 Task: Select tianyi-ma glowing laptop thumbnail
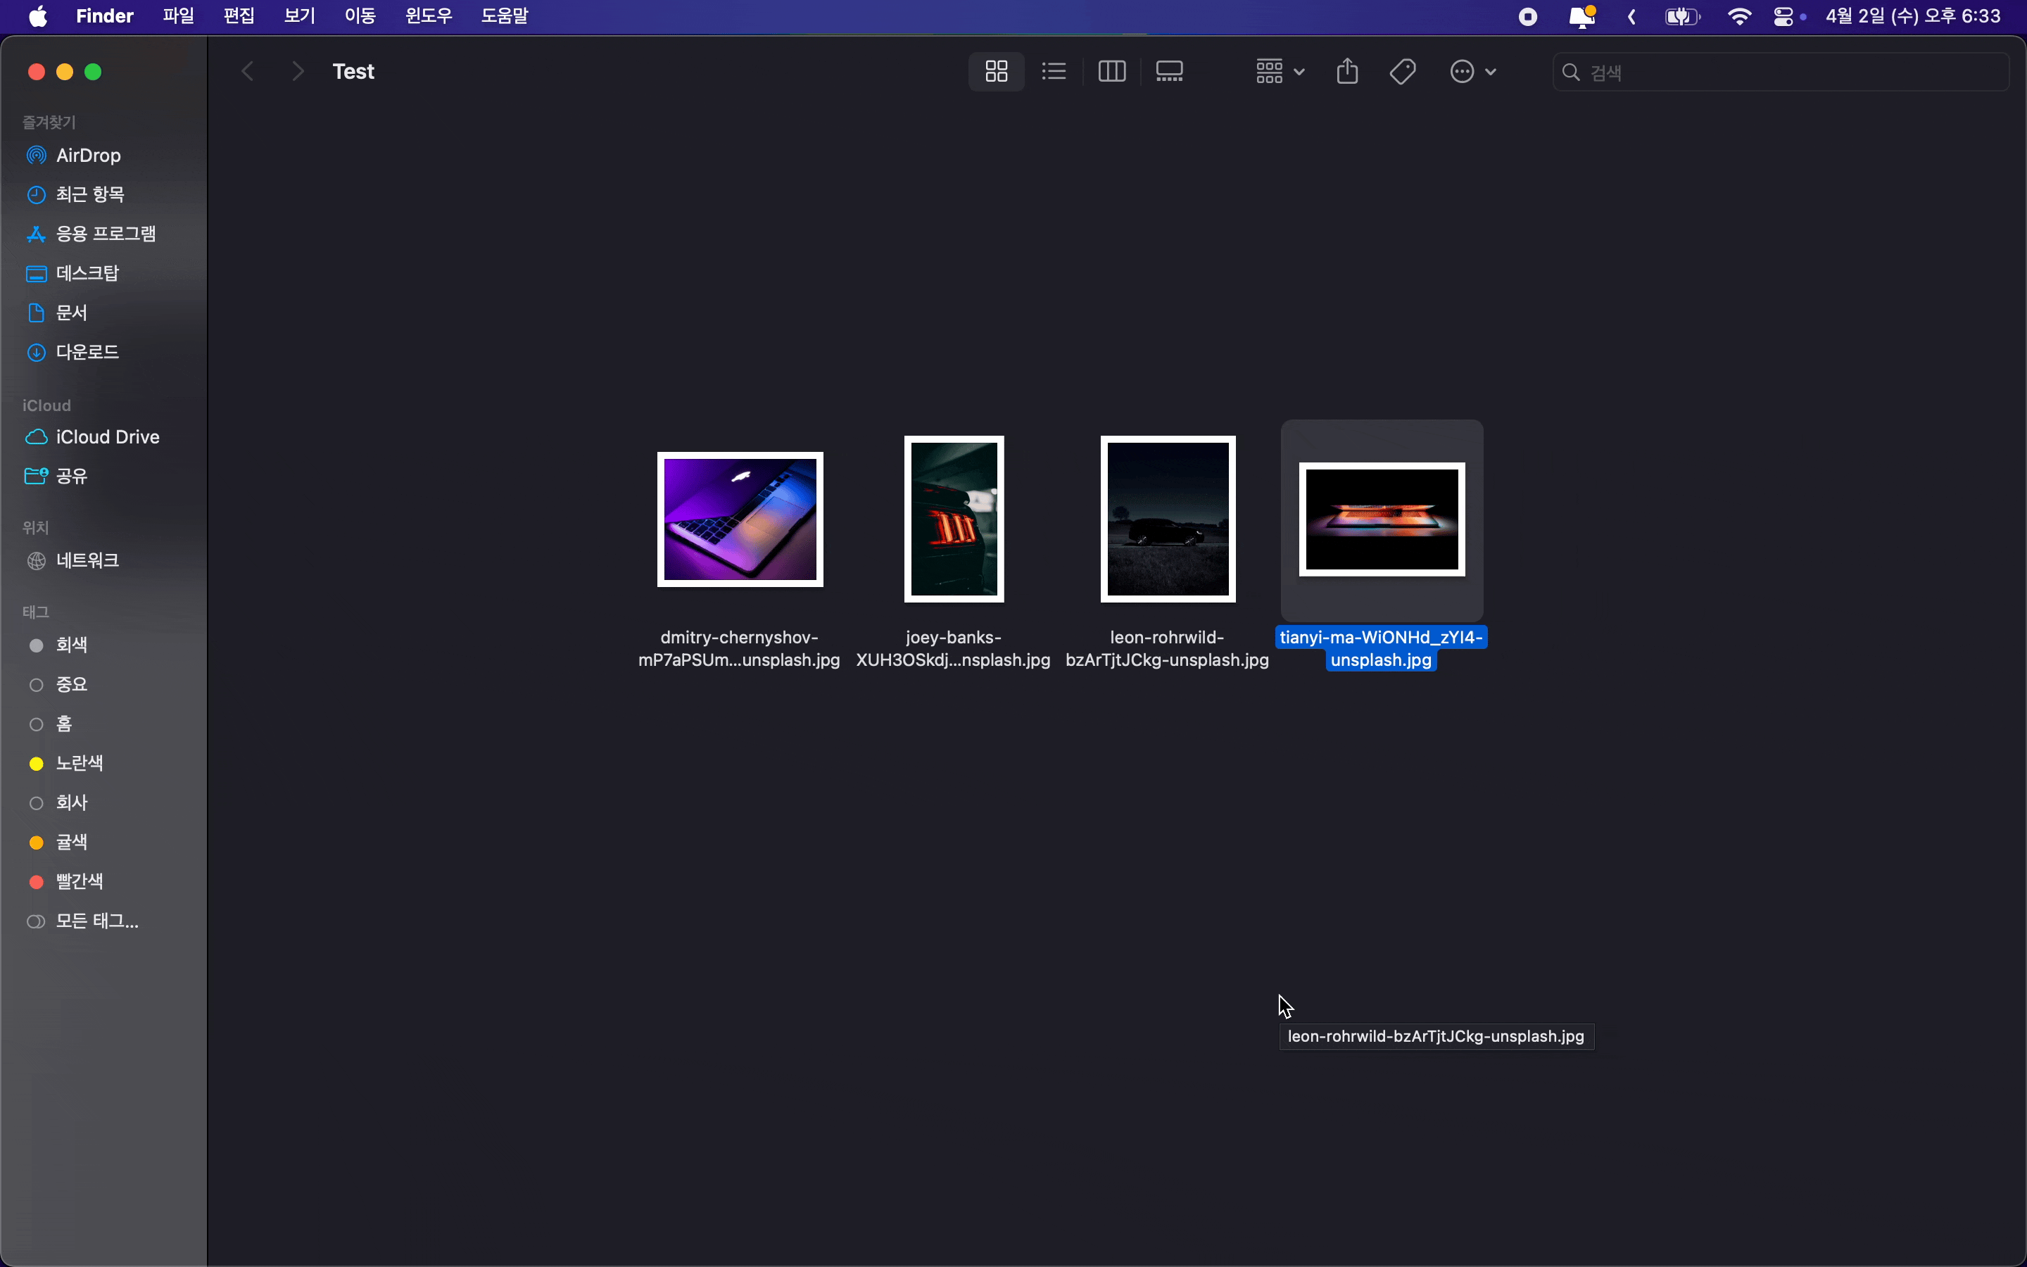pyautogui.click(x=1382, y=519)
